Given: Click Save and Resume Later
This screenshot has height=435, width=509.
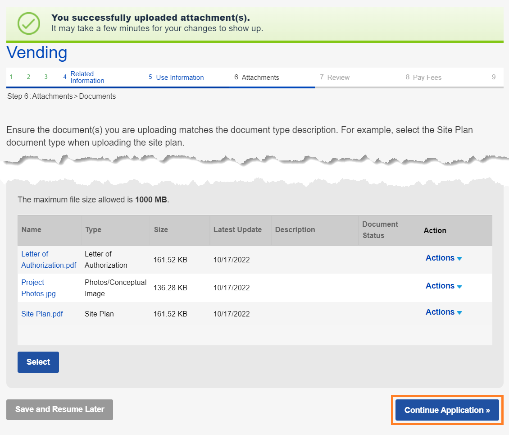Looking at the screenshot, I should click(59, 410).
